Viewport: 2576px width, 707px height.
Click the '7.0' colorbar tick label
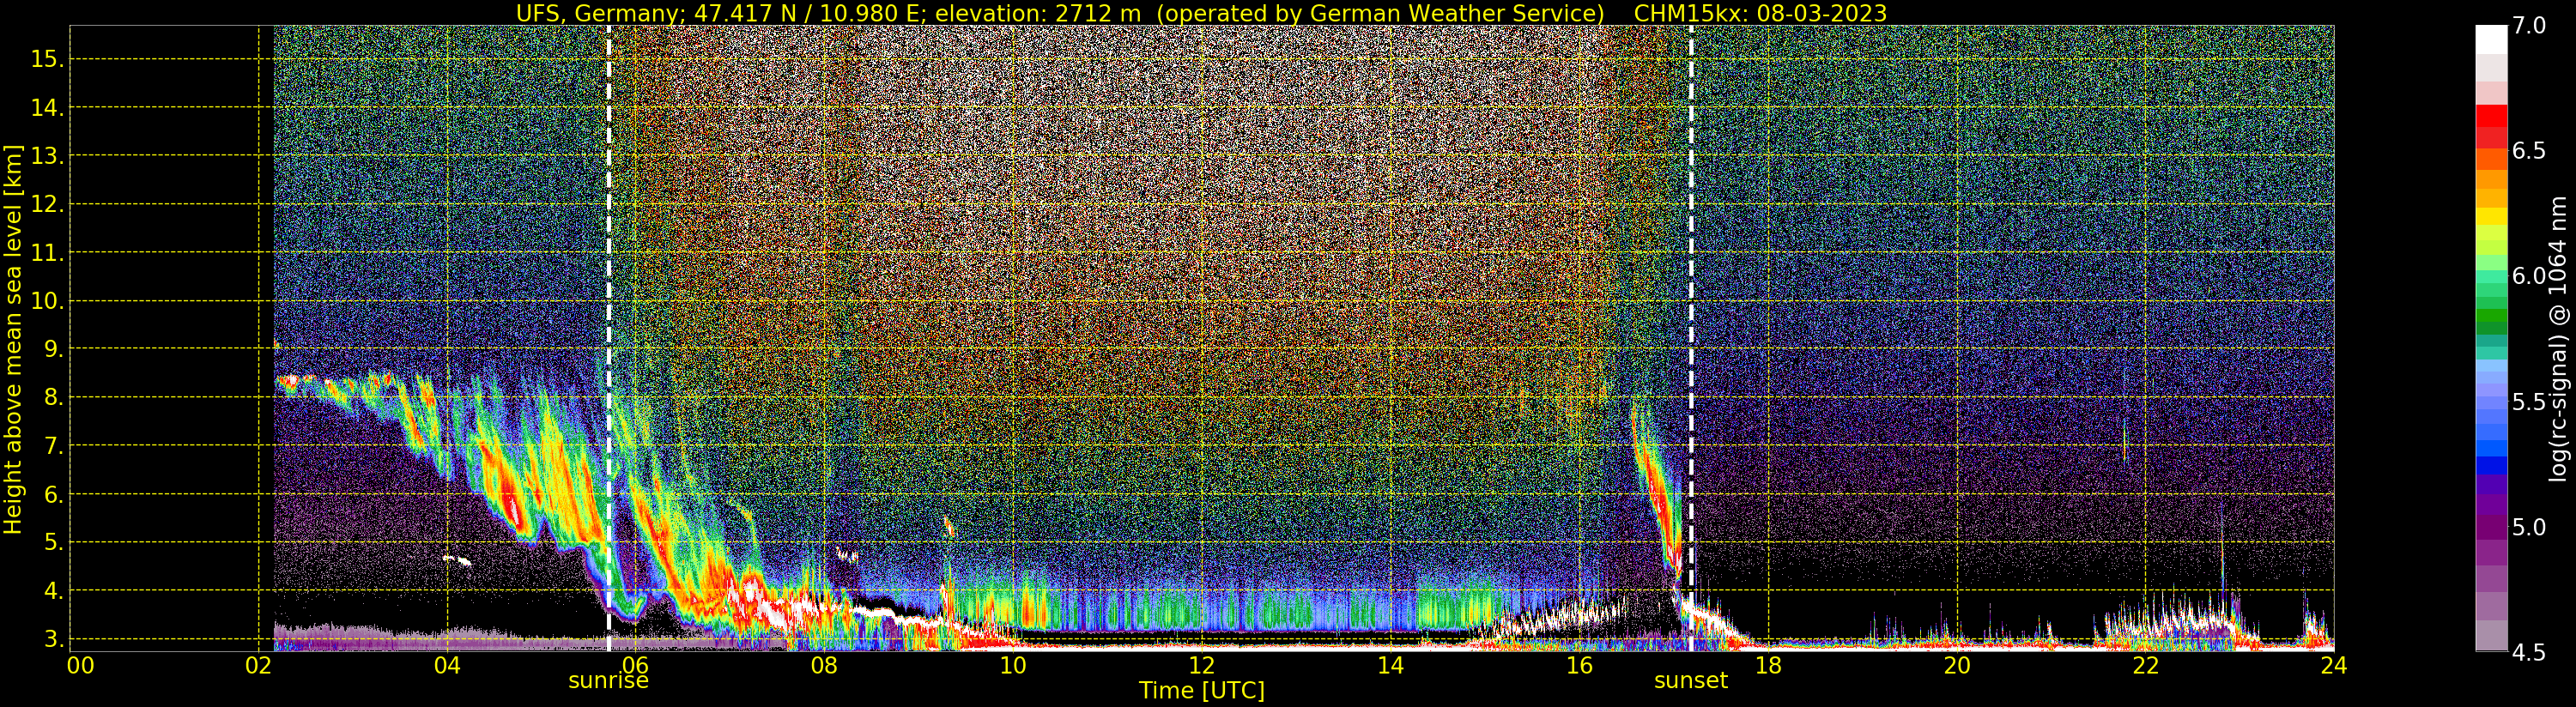[2528, 26]
